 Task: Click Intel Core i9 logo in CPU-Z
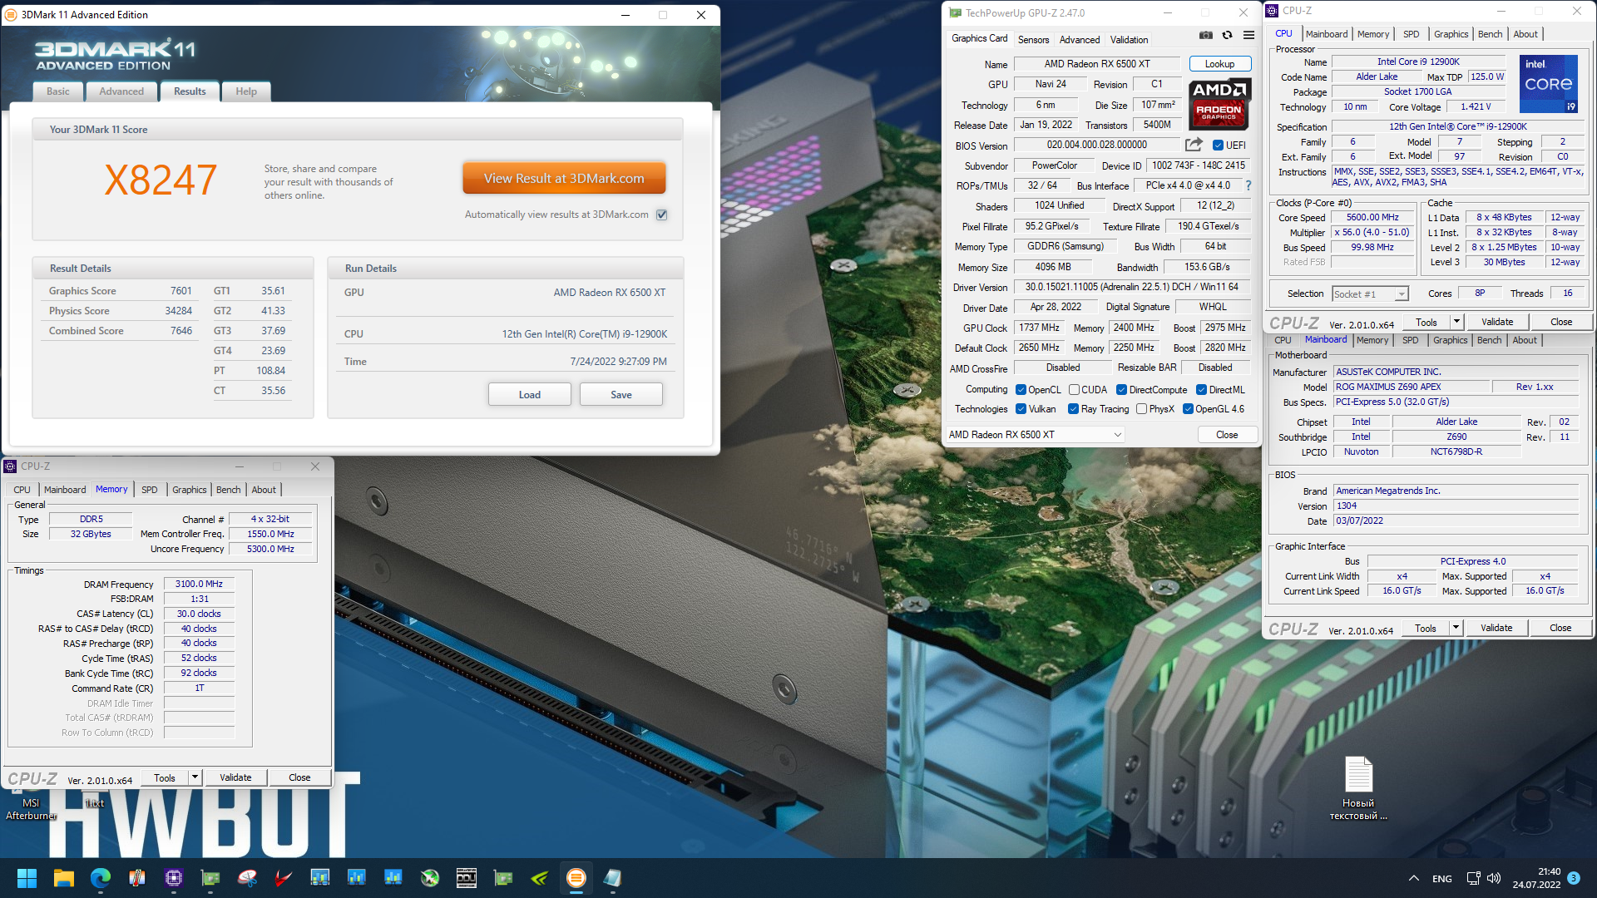pos(1548,84)
